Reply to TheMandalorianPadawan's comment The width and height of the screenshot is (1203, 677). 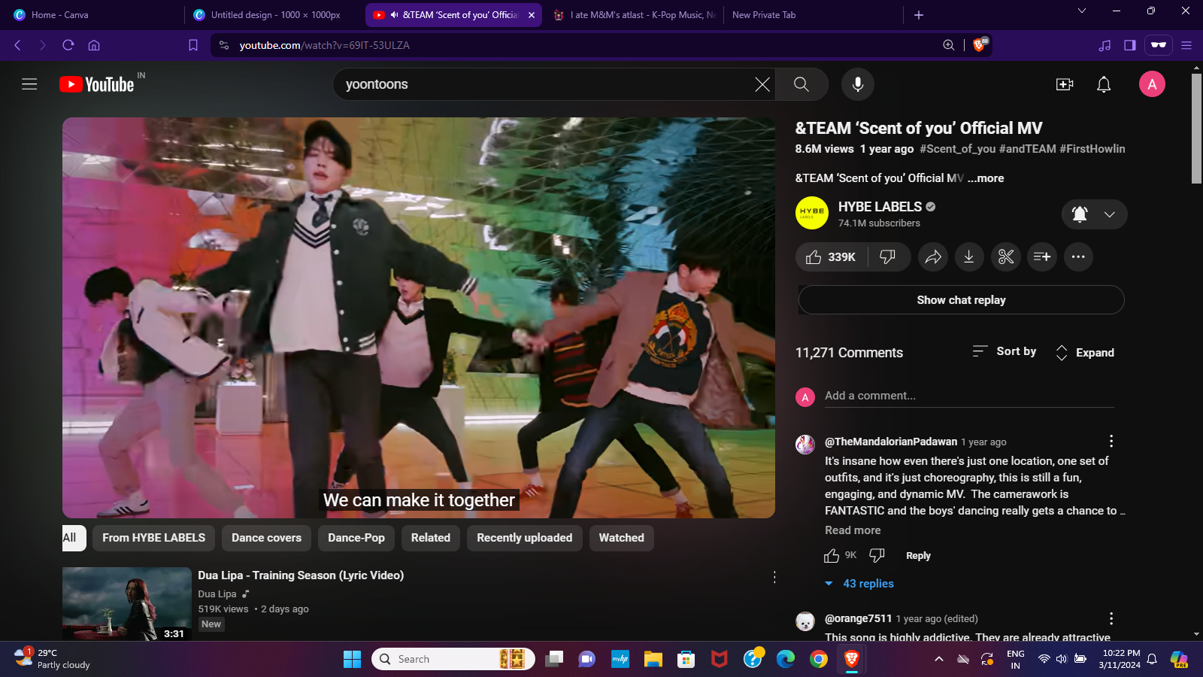pos(918,556)
